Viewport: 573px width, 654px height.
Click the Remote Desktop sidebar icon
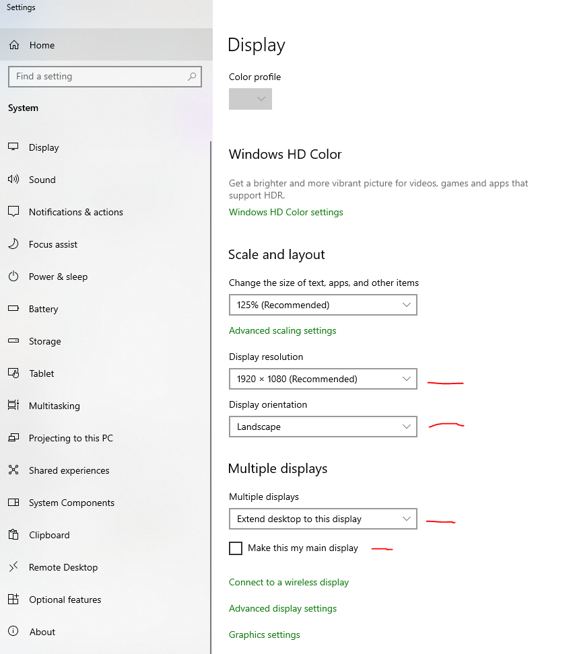[14, 567]
